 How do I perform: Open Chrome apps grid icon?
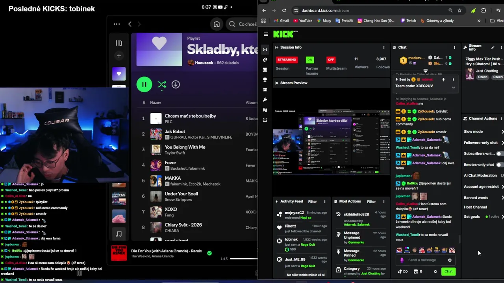(263, 21)
